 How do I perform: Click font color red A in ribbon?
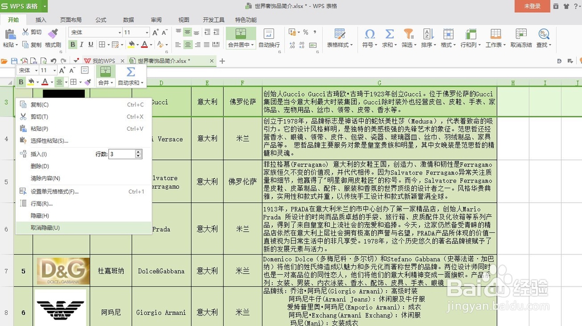pyautogui.click(x=144, y=45)
